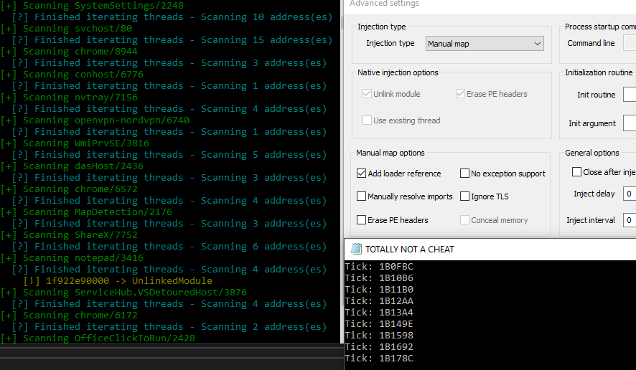Click the Init argument input field

(630, 123)
